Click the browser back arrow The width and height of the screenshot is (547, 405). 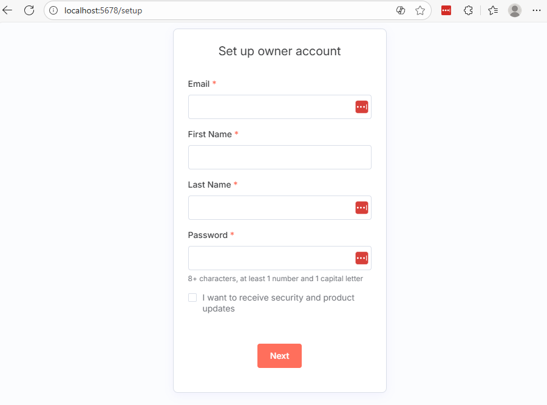pyautogui.click(x=8, y=10)
